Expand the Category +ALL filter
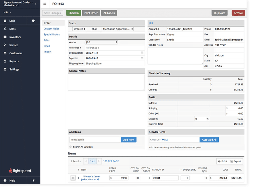The image size is (257, 192). (165, 139)
